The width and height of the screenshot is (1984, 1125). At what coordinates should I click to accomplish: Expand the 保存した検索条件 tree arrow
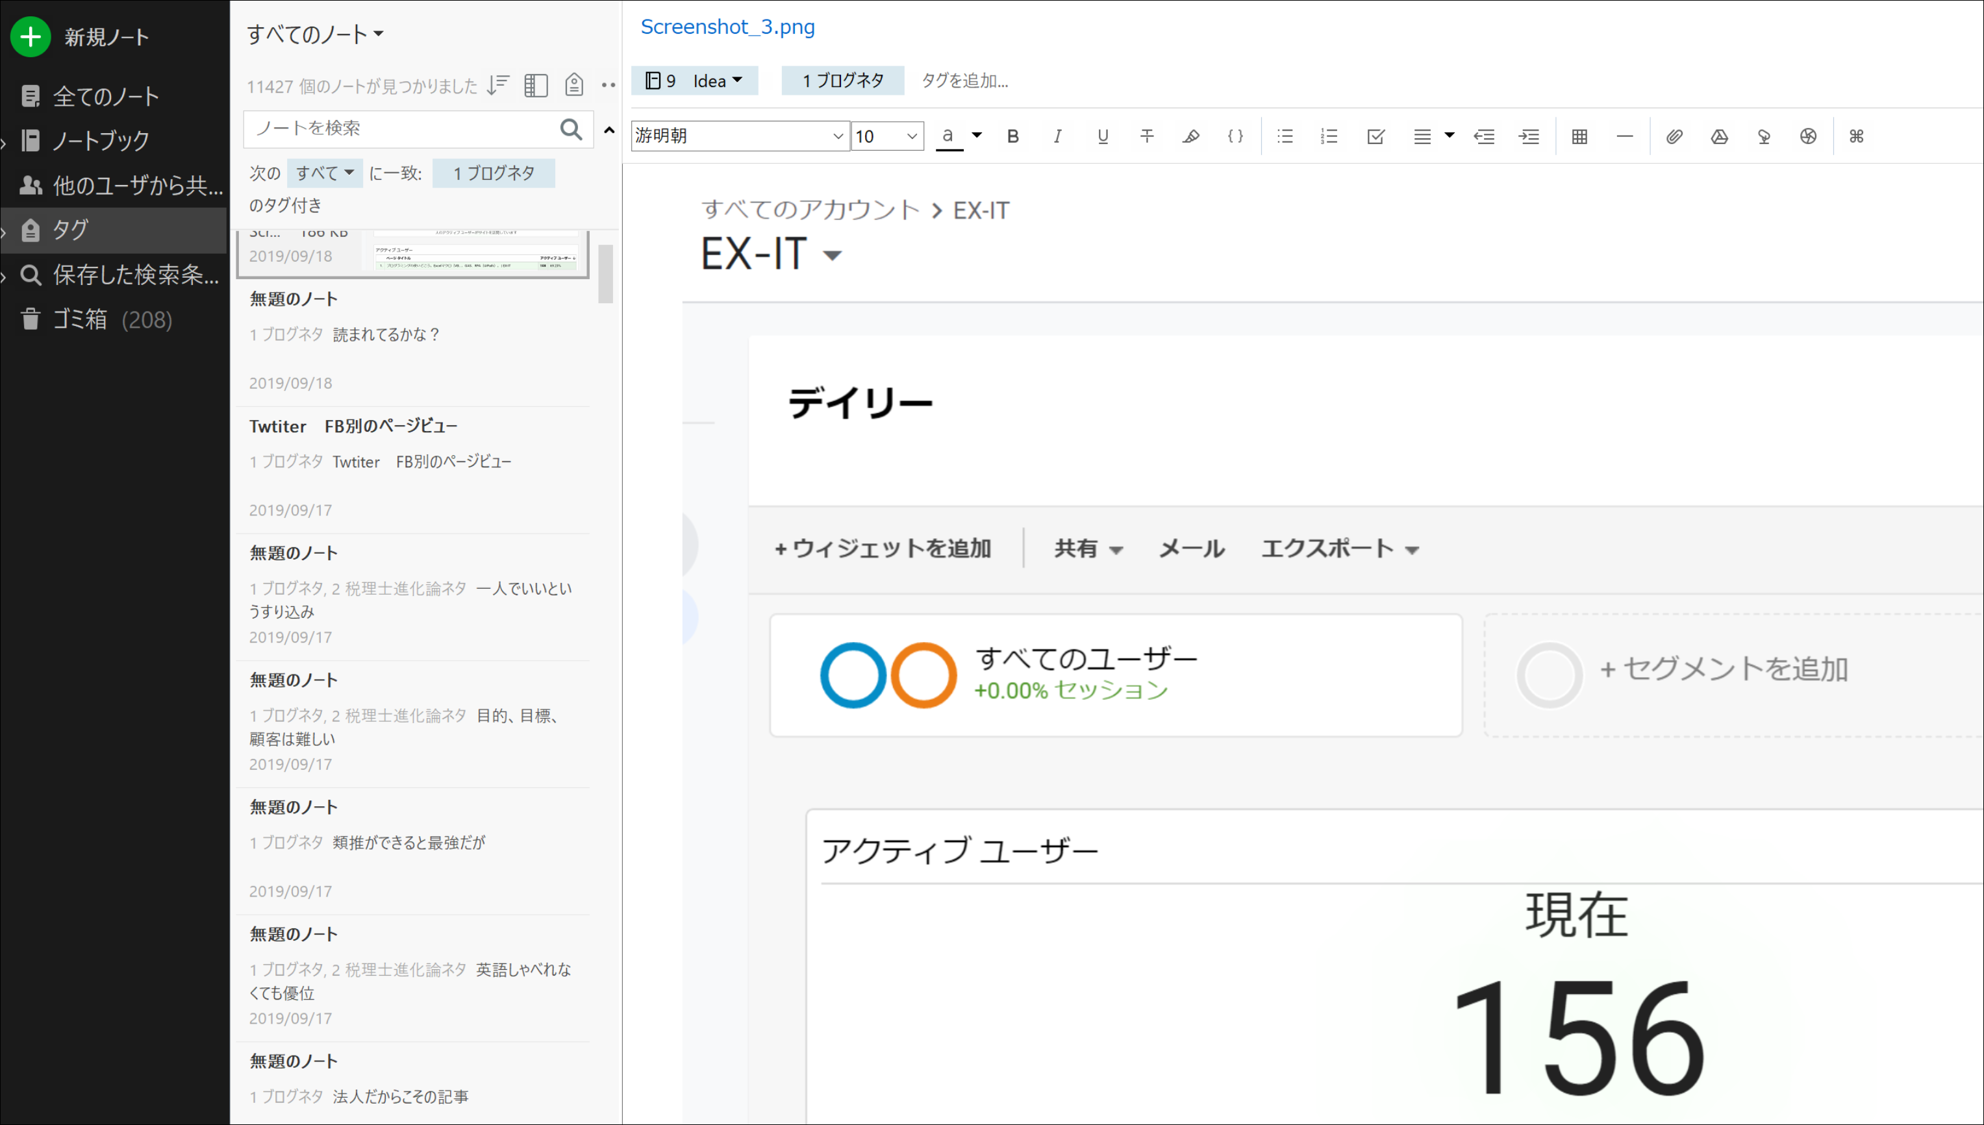coord(4,276)
